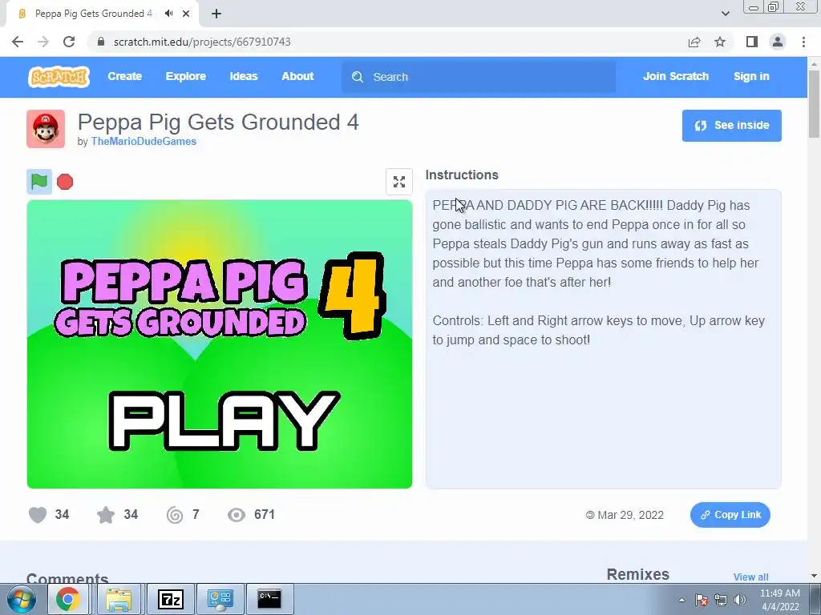Click the address bar URL
The width and height of the screenshot is (821, 615).
pyautogui.click(x=202, y=42)
